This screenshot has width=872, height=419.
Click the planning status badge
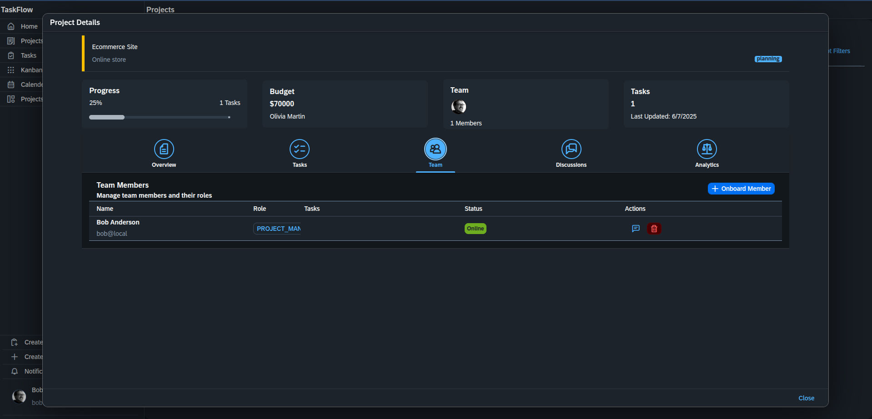768,59
